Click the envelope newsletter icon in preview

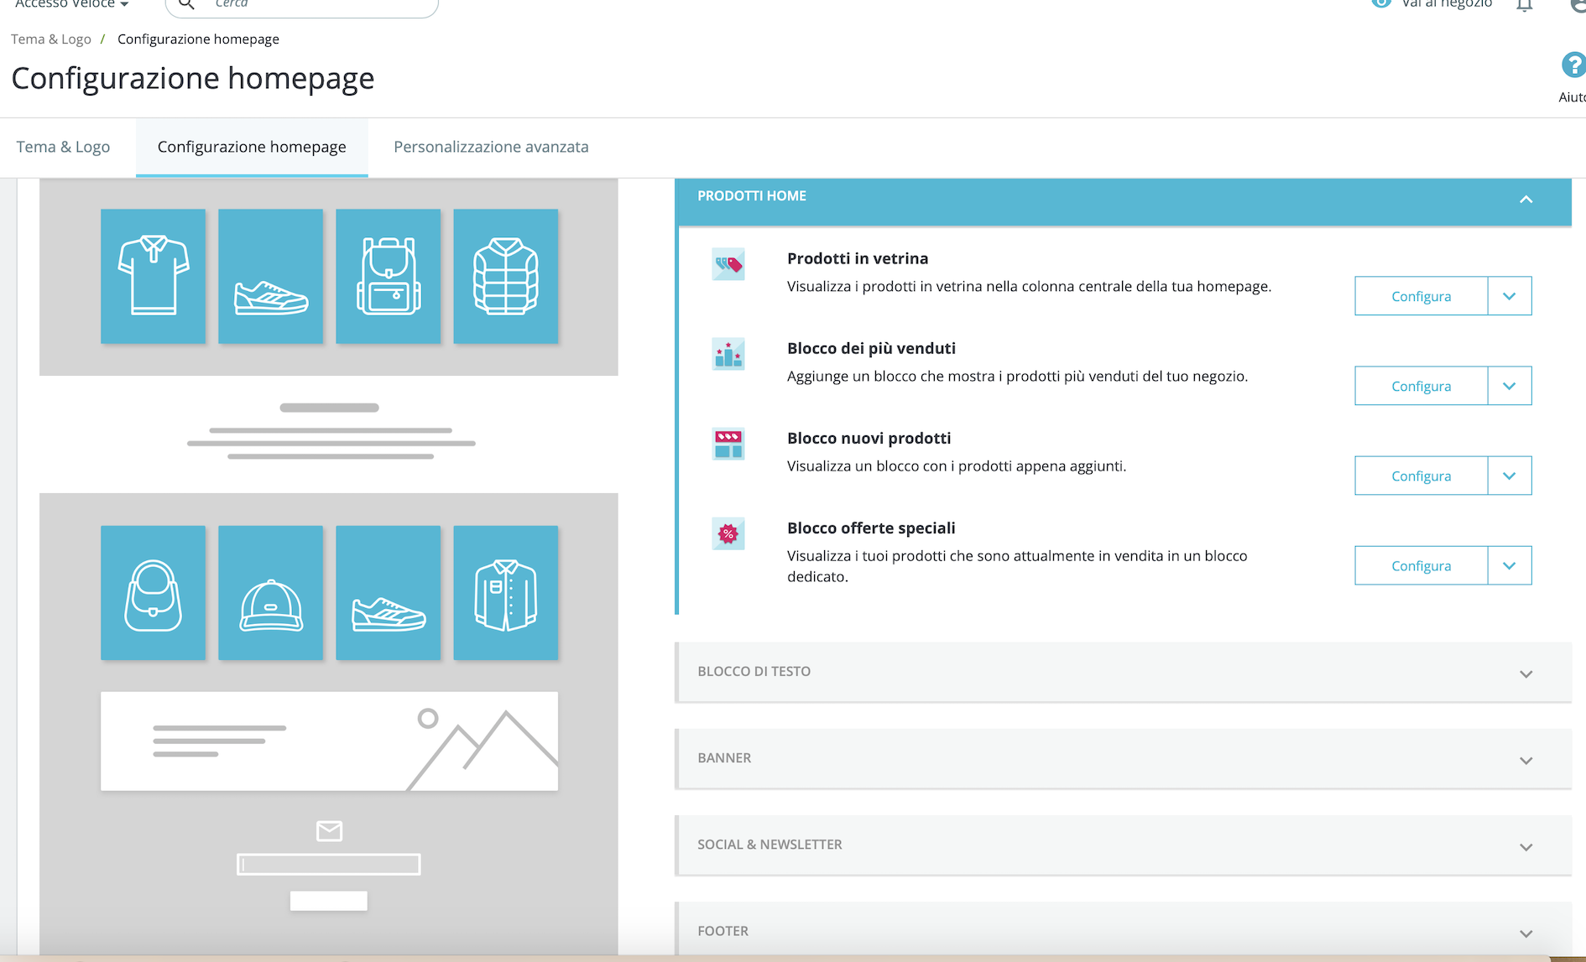(x=329, y=830)
